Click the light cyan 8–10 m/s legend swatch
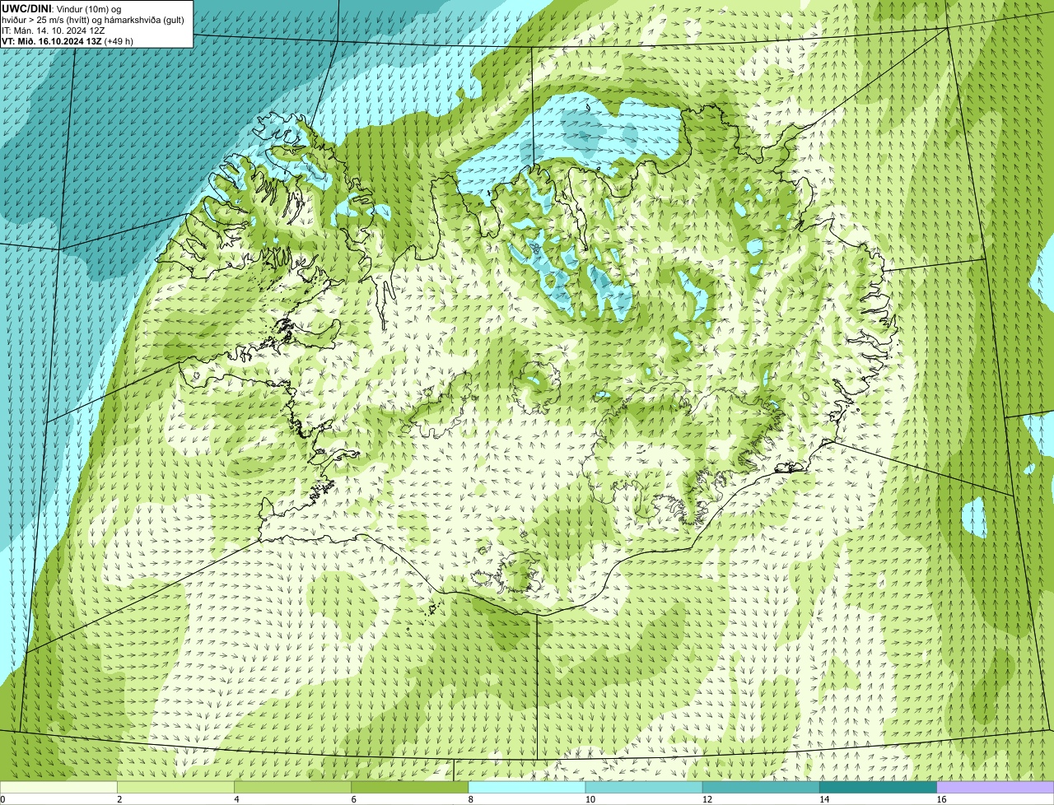Viewport: 1054px width, 805px height. click(527, 787)
